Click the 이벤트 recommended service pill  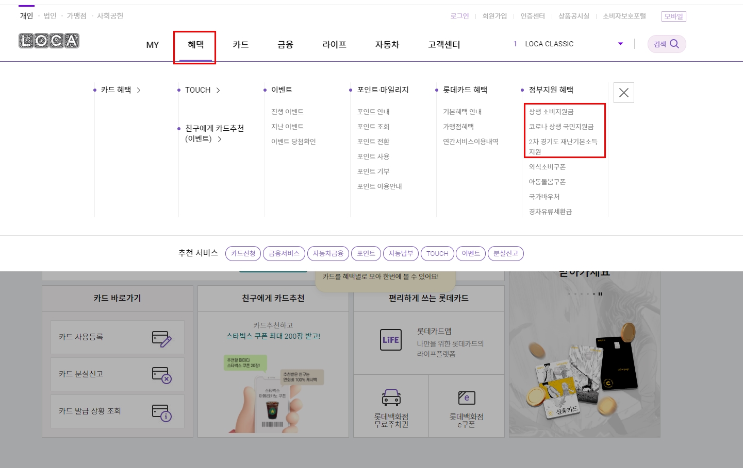[x=471, y=253]
